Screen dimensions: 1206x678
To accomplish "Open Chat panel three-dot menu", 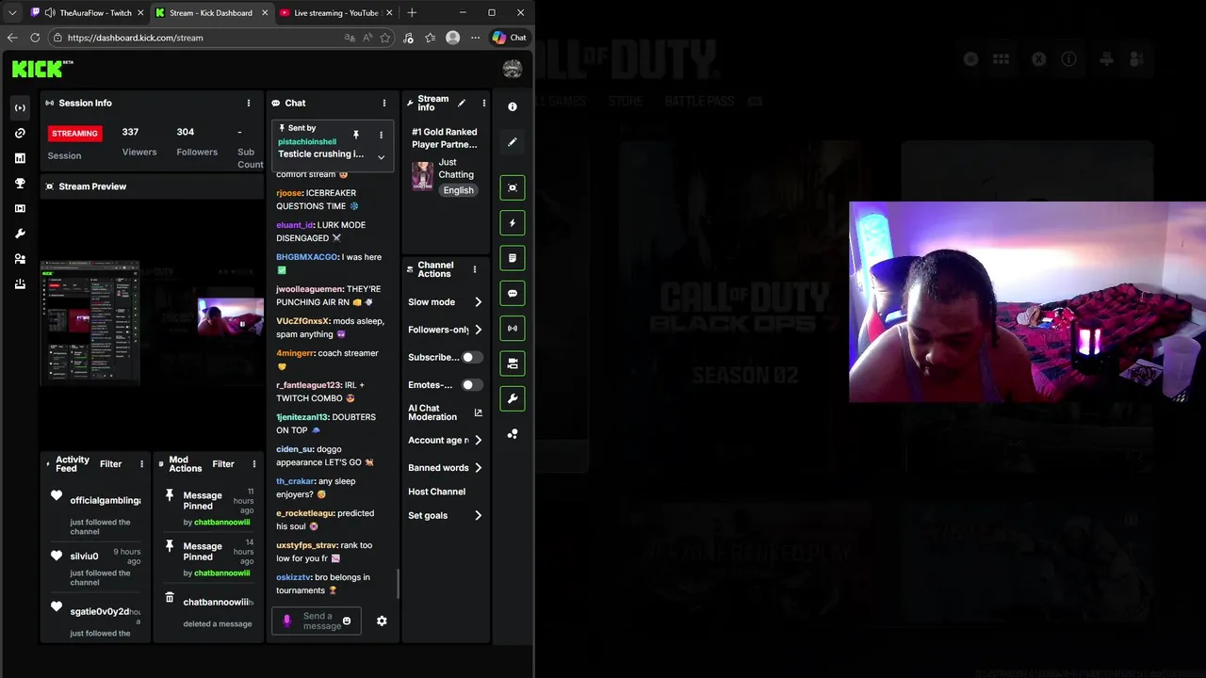I will (383, 103).
